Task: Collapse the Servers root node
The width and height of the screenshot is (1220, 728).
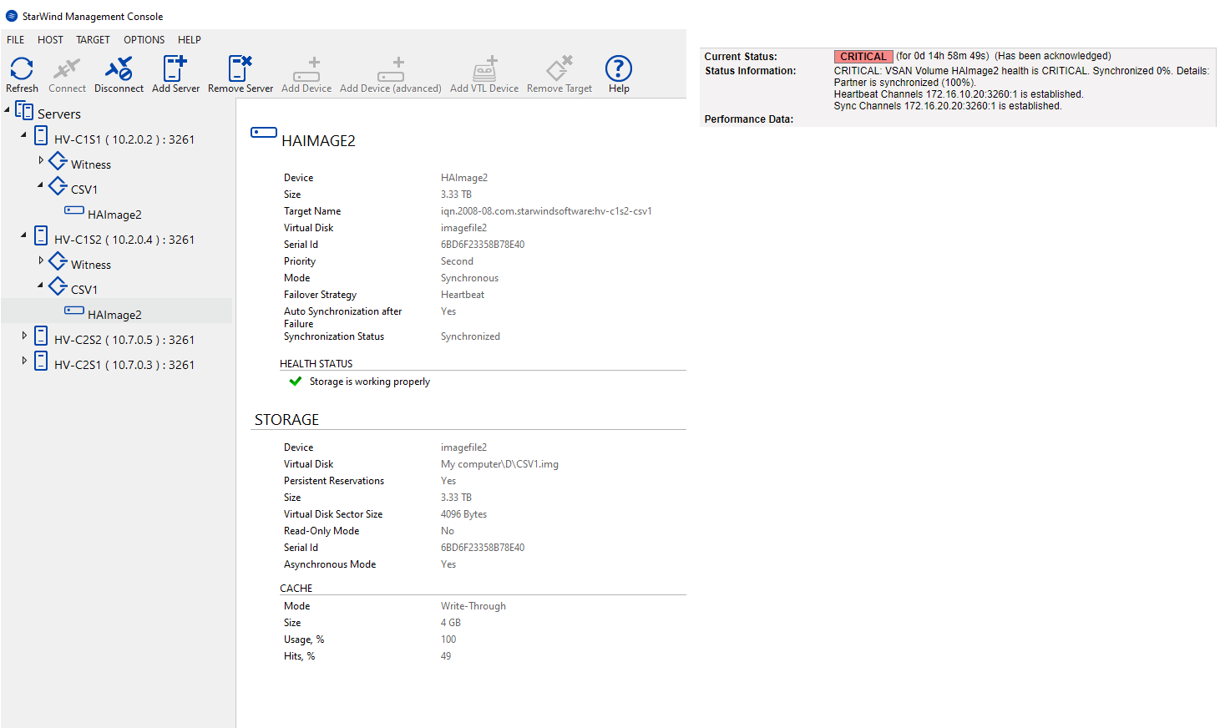Action: [x=8, y=109]
